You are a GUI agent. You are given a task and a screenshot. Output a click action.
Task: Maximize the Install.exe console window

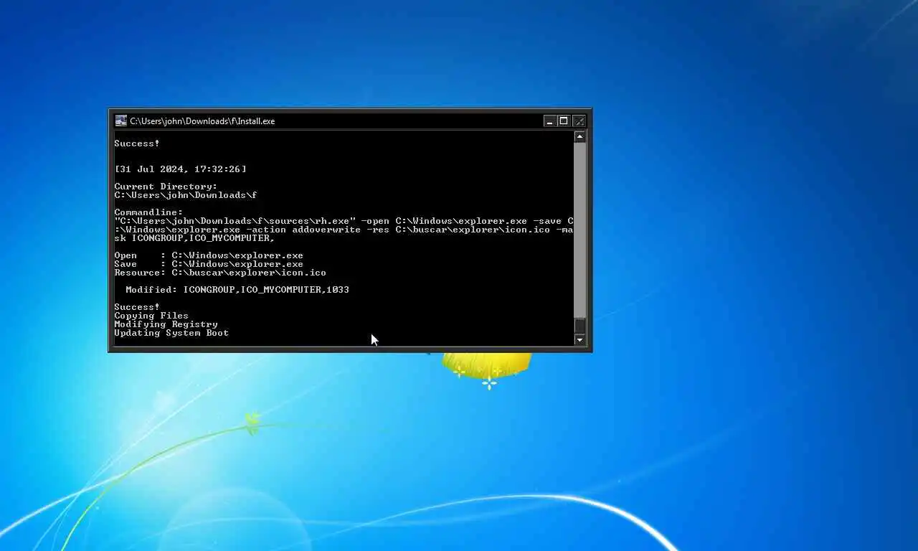(x=564, y=121)
